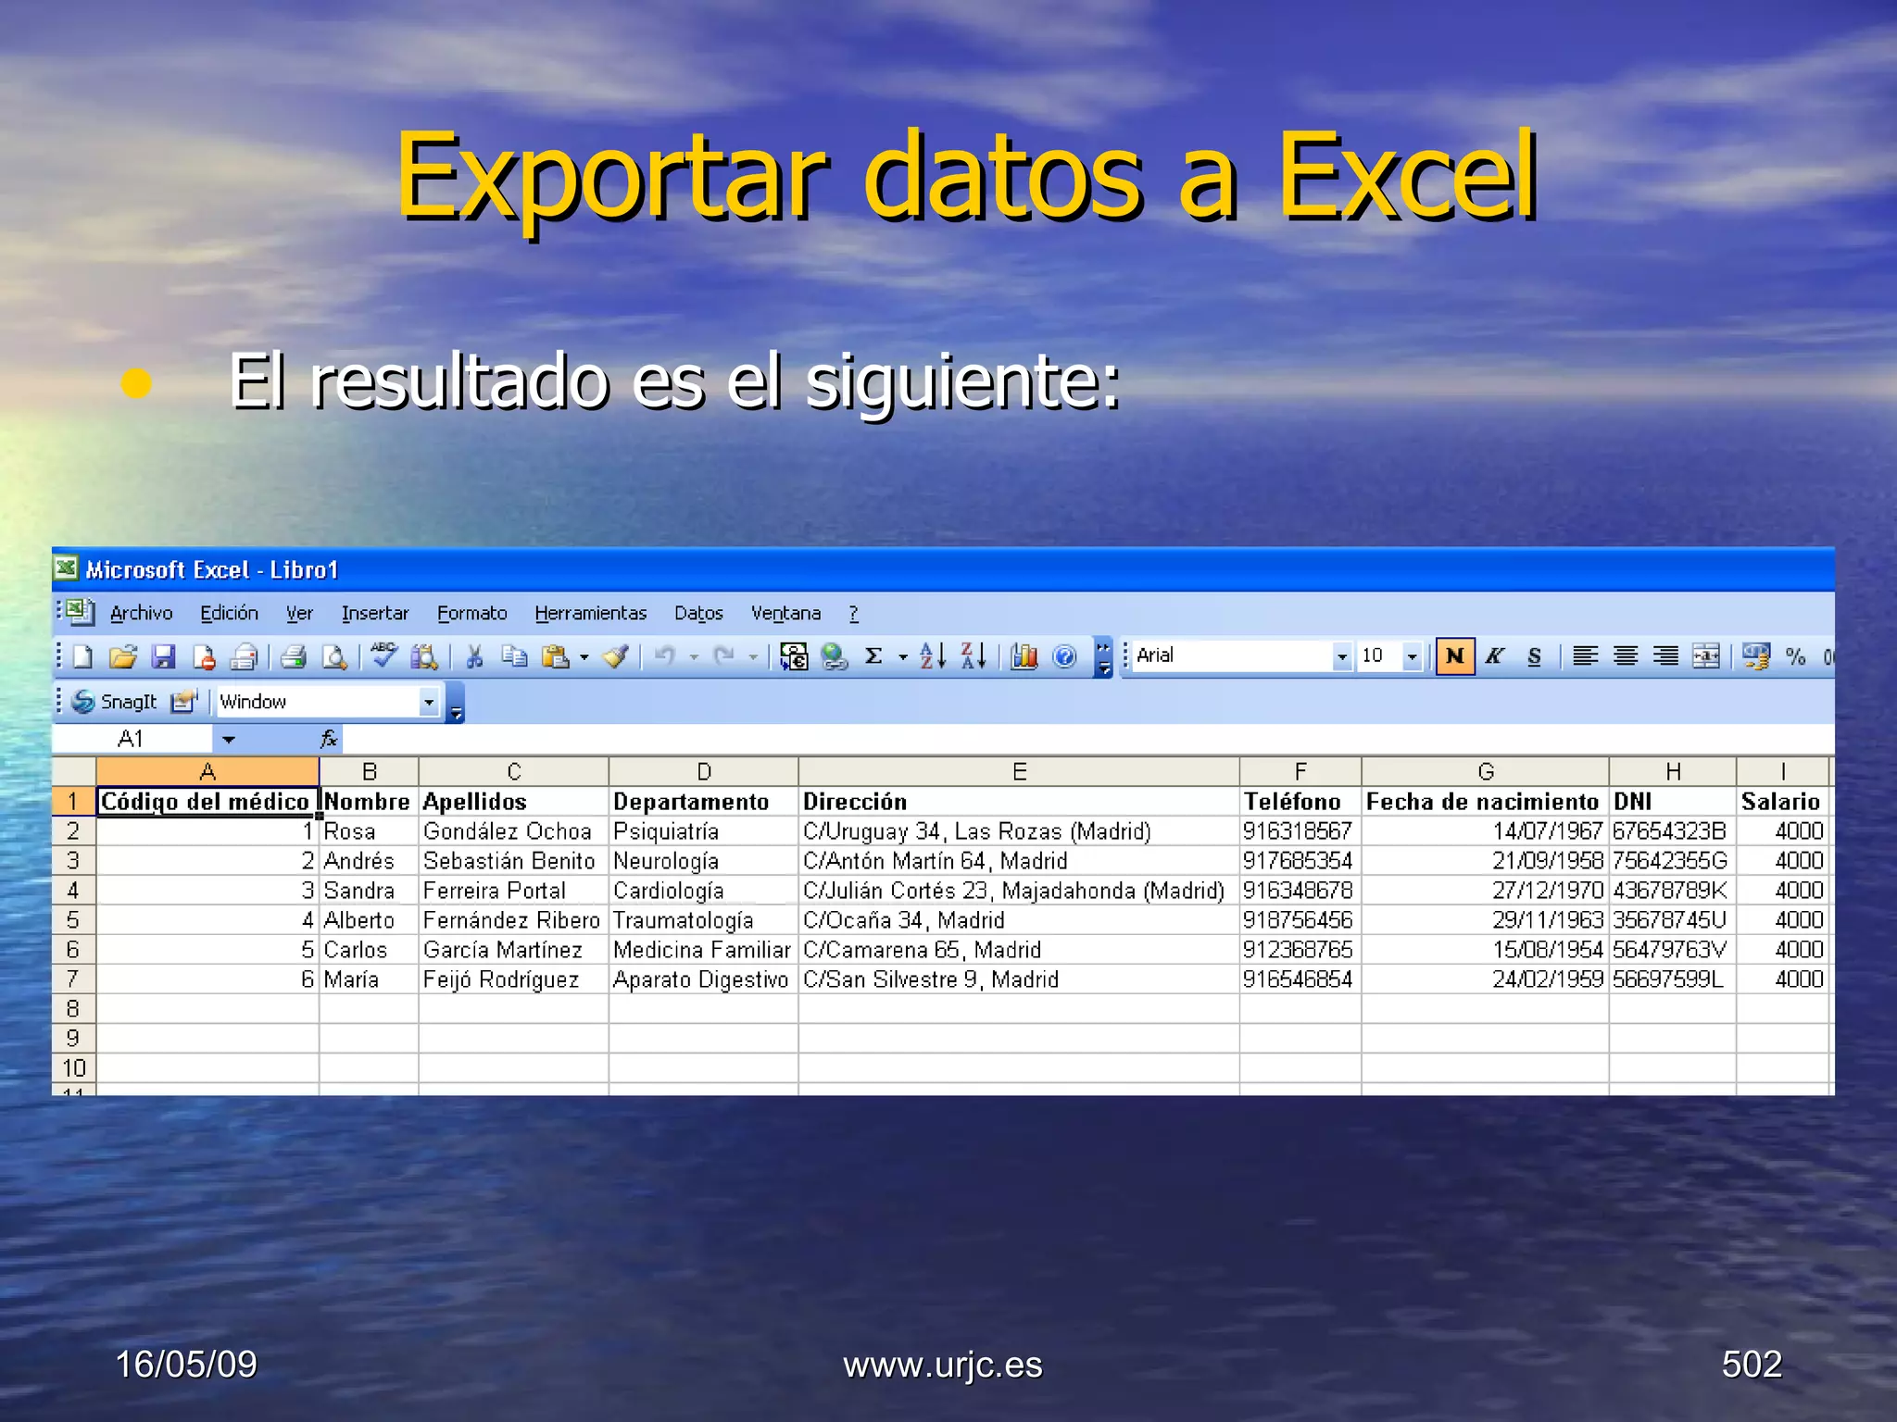Screen dimensions: 1897x1422
Task: Click the Redo arrow icon
Action: coord(723,656)
